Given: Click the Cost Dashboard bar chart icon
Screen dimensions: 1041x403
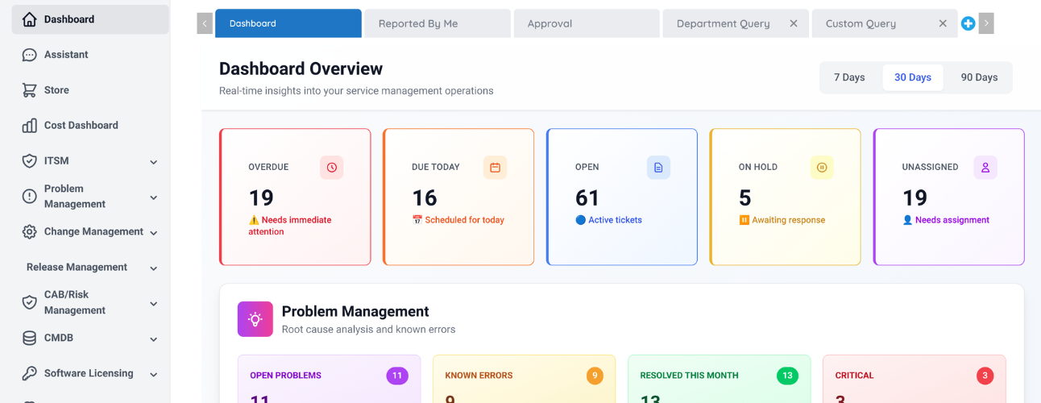Looking at the screenshot, I should 30,126.
